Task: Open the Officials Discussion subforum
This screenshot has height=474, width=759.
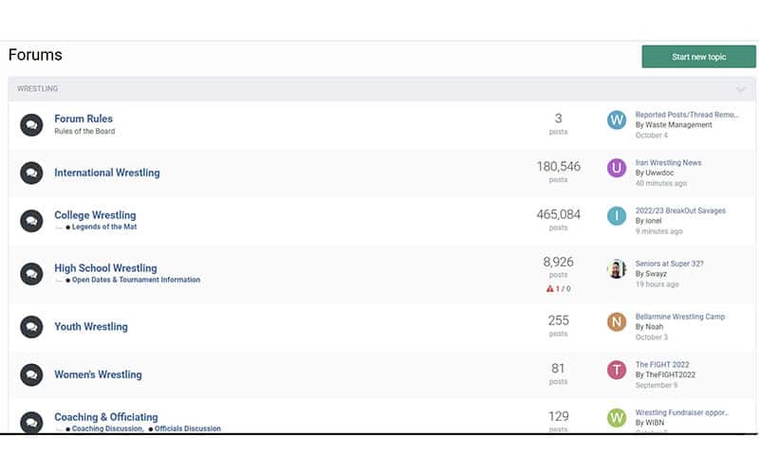Action: (x=187, y=428)
